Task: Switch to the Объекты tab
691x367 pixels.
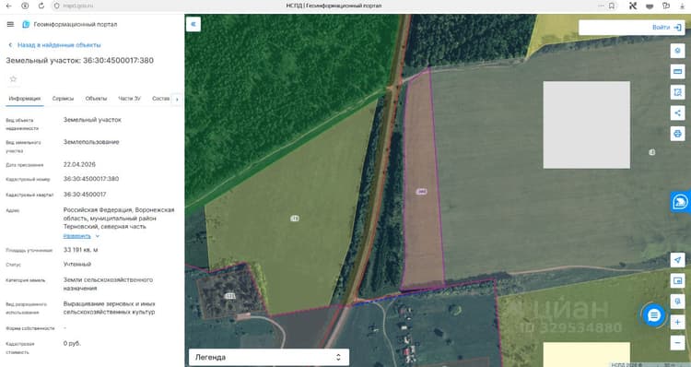Action: tap(96, 99)
